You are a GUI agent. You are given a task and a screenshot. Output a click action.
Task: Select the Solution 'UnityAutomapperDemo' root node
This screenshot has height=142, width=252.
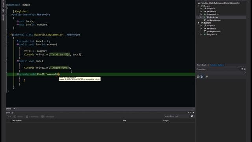tap(220, 3)
